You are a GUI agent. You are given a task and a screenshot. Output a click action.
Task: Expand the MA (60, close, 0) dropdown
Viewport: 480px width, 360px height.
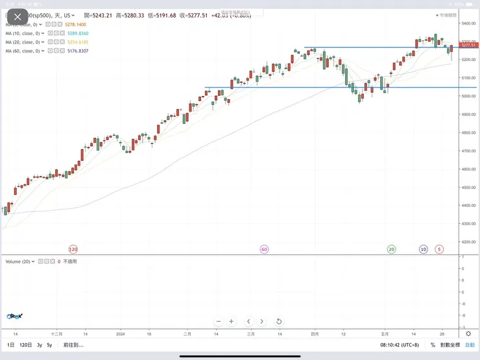[x=43, y=51]
